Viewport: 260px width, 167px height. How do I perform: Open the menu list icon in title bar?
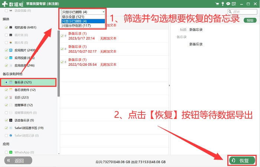(x=234, y=4)
